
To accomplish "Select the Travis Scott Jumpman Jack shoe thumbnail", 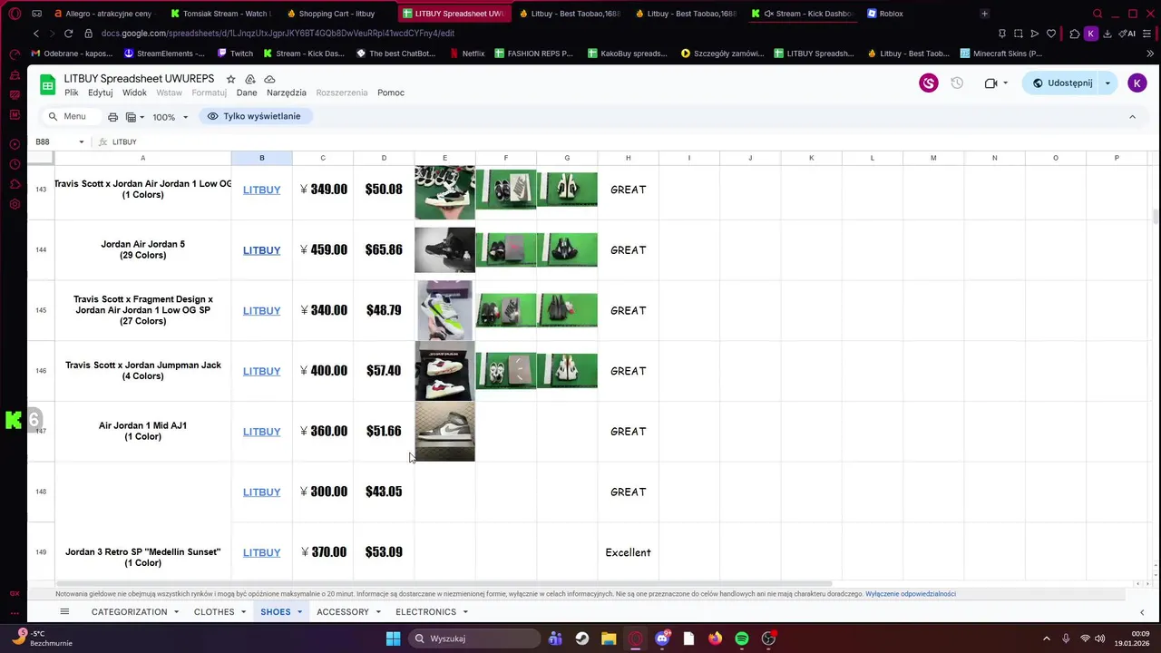I will click(444, 371).
